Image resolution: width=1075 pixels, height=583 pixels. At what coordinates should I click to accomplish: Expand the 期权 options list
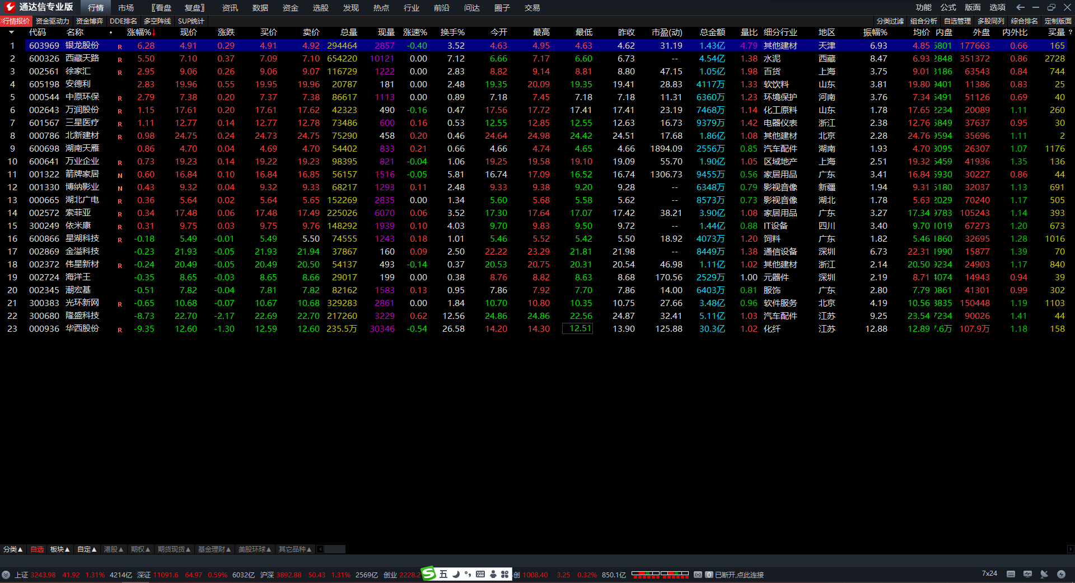click(x=141, y=549)
